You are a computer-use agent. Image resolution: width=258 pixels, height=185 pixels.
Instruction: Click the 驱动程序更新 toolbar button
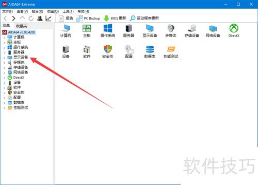(x=144, y=18)
